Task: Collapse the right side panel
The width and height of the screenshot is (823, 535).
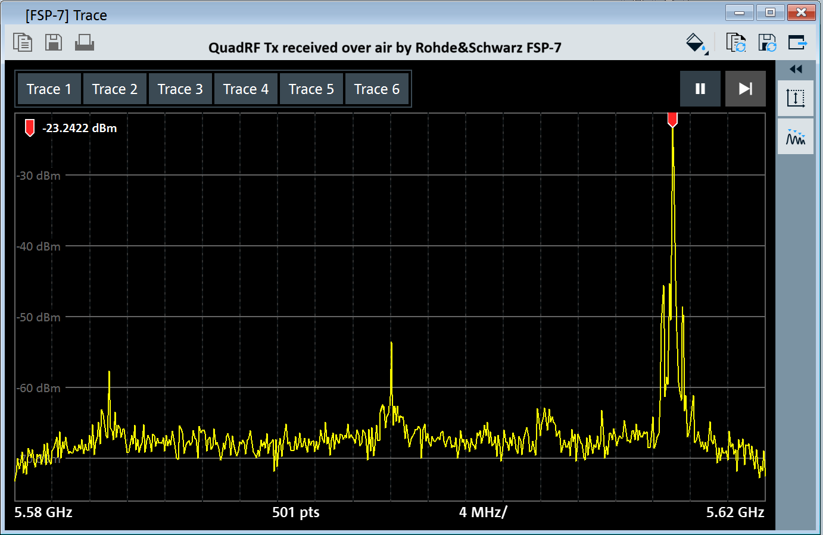Action: [796, 69]
